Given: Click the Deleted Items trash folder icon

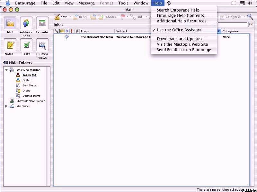Looking at the screenshot, I should (18, 96).
